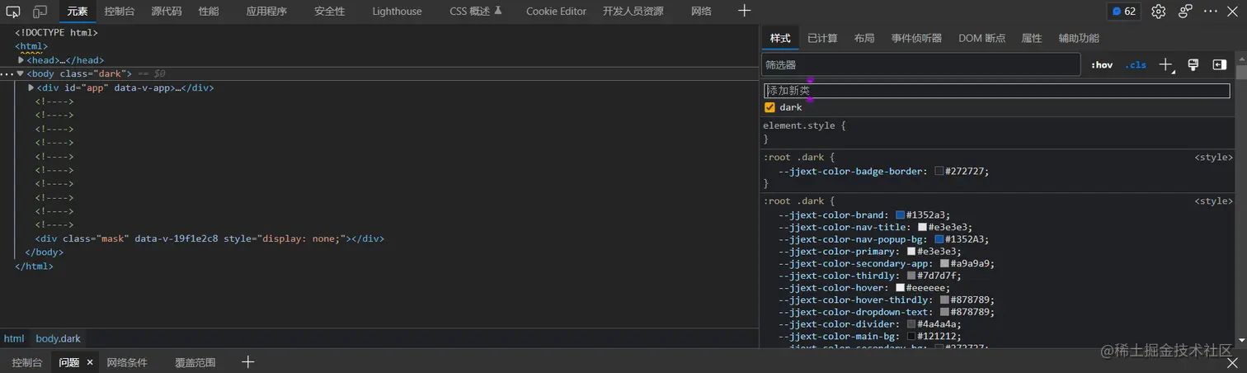
Task: Collapse the body class dark node
Action: [x=21, y=73]
